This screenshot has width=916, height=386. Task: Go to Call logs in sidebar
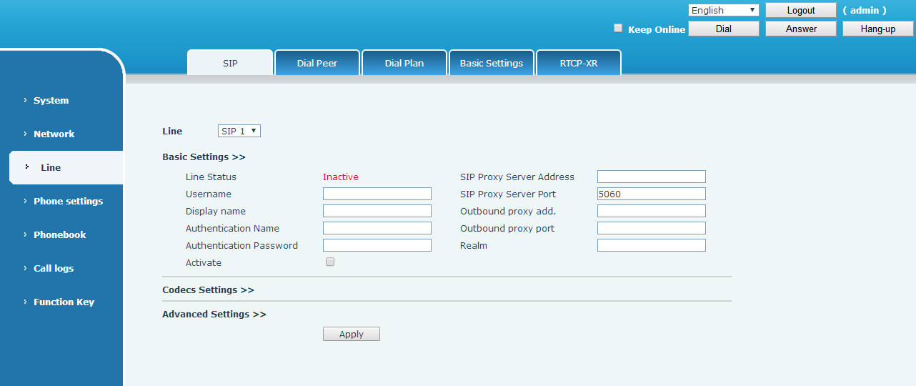(x=54, y=269)
